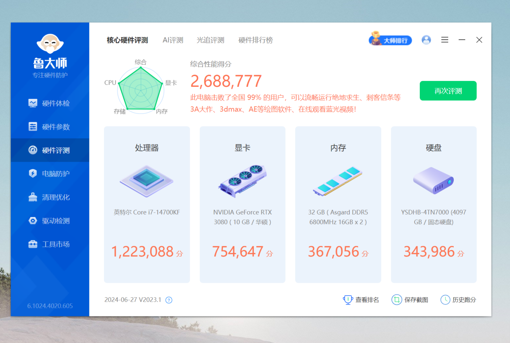Click the processor score 1,223,088
The image size is (510, 343).
(x=142, y=252)
